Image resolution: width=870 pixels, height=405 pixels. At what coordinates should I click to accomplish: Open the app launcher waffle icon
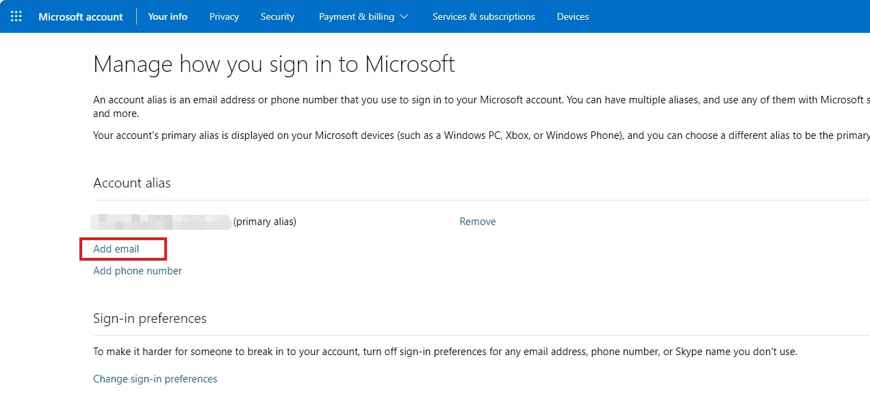pyautogui.click(x=16, y=16)
